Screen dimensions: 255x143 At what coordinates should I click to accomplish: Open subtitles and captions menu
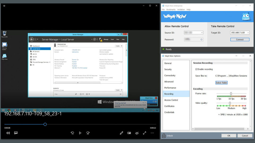pyautogui.click(x=16, y=133)
